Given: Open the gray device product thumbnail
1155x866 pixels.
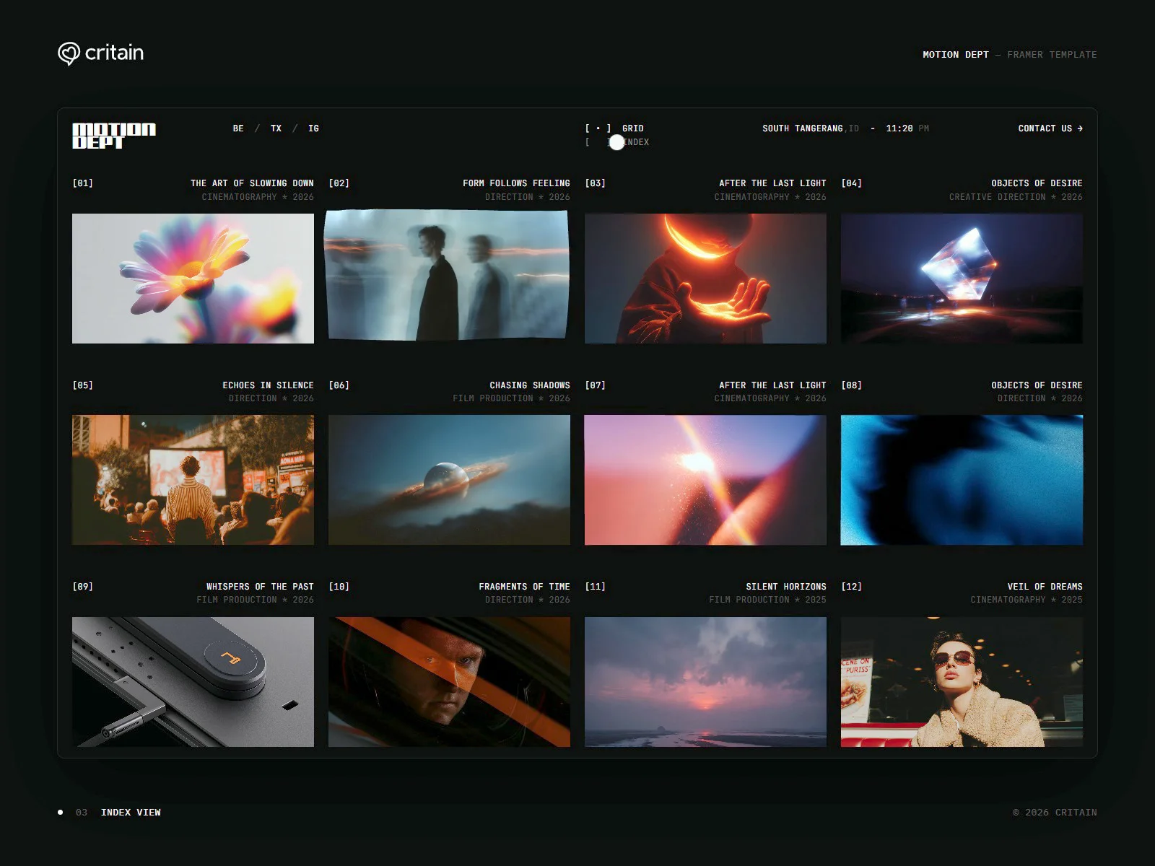Looking at the screenshot, I should click(193, 682).
